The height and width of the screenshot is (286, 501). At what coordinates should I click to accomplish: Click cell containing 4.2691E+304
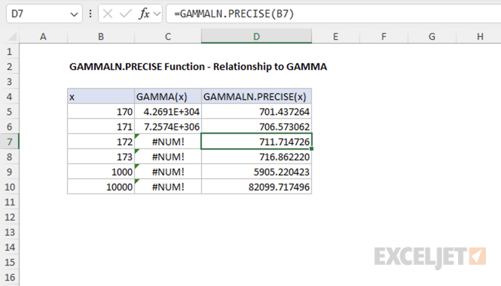168,111
